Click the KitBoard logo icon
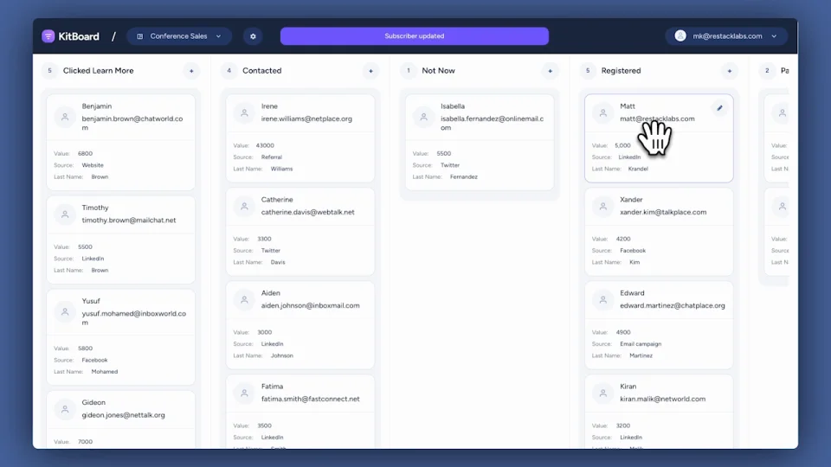The height and width of the screenshot is (467, 831). pos(48,36)
